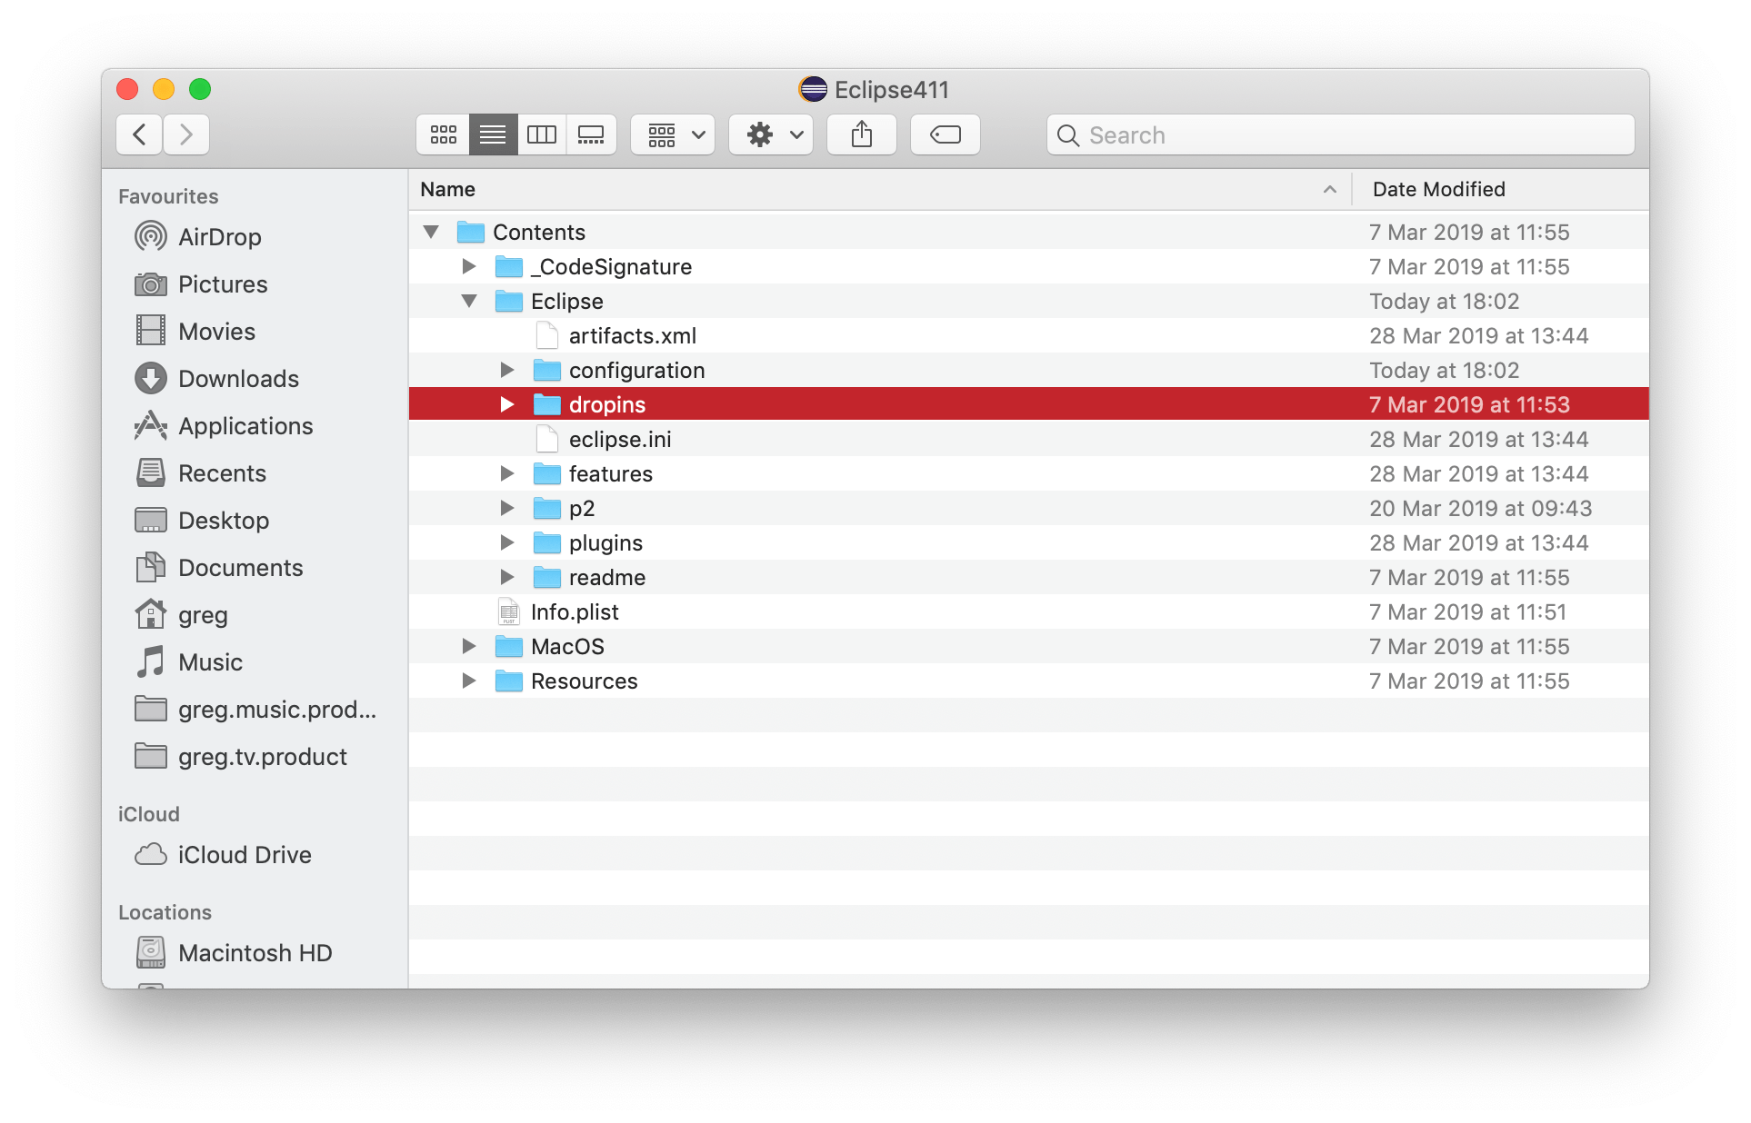
Task: Open iCloud Drive from the sidebar
Action: click(x=245, y=854)
